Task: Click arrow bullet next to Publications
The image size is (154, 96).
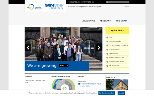Action: [107, 54]
